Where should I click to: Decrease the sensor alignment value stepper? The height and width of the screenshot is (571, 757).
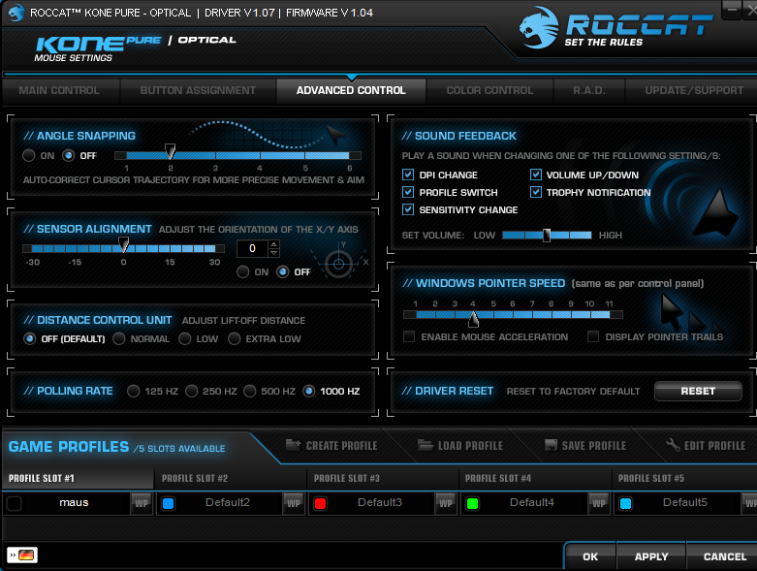click(x=273, y=252)
